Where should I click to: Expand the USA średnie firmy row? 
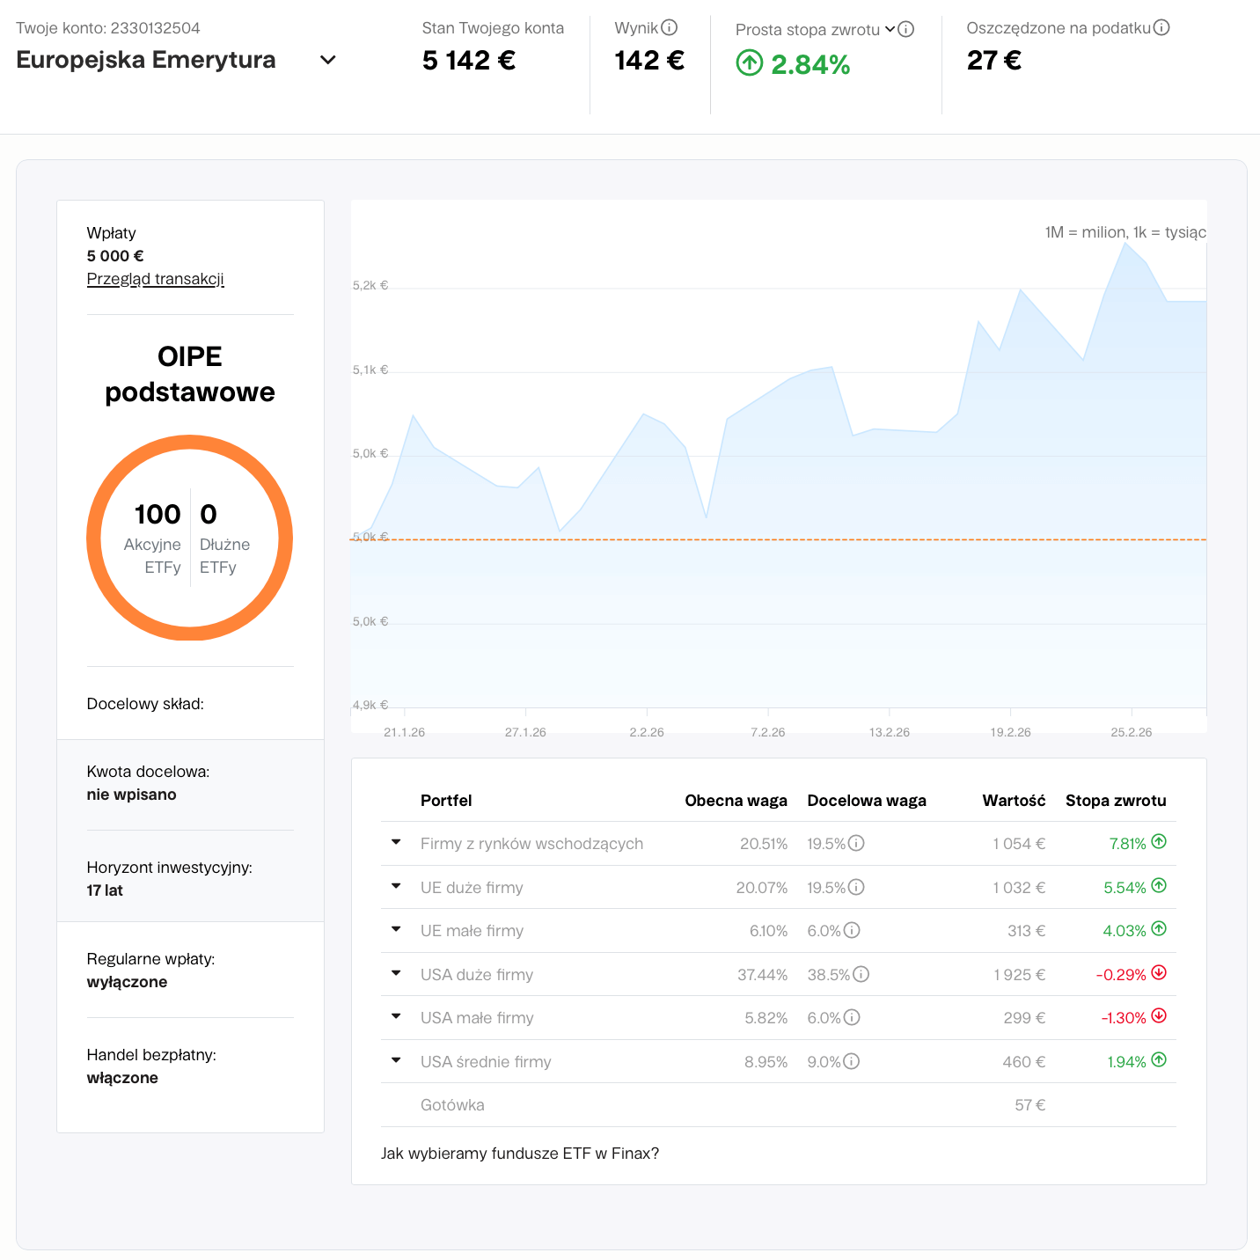tap(396, 1060)
